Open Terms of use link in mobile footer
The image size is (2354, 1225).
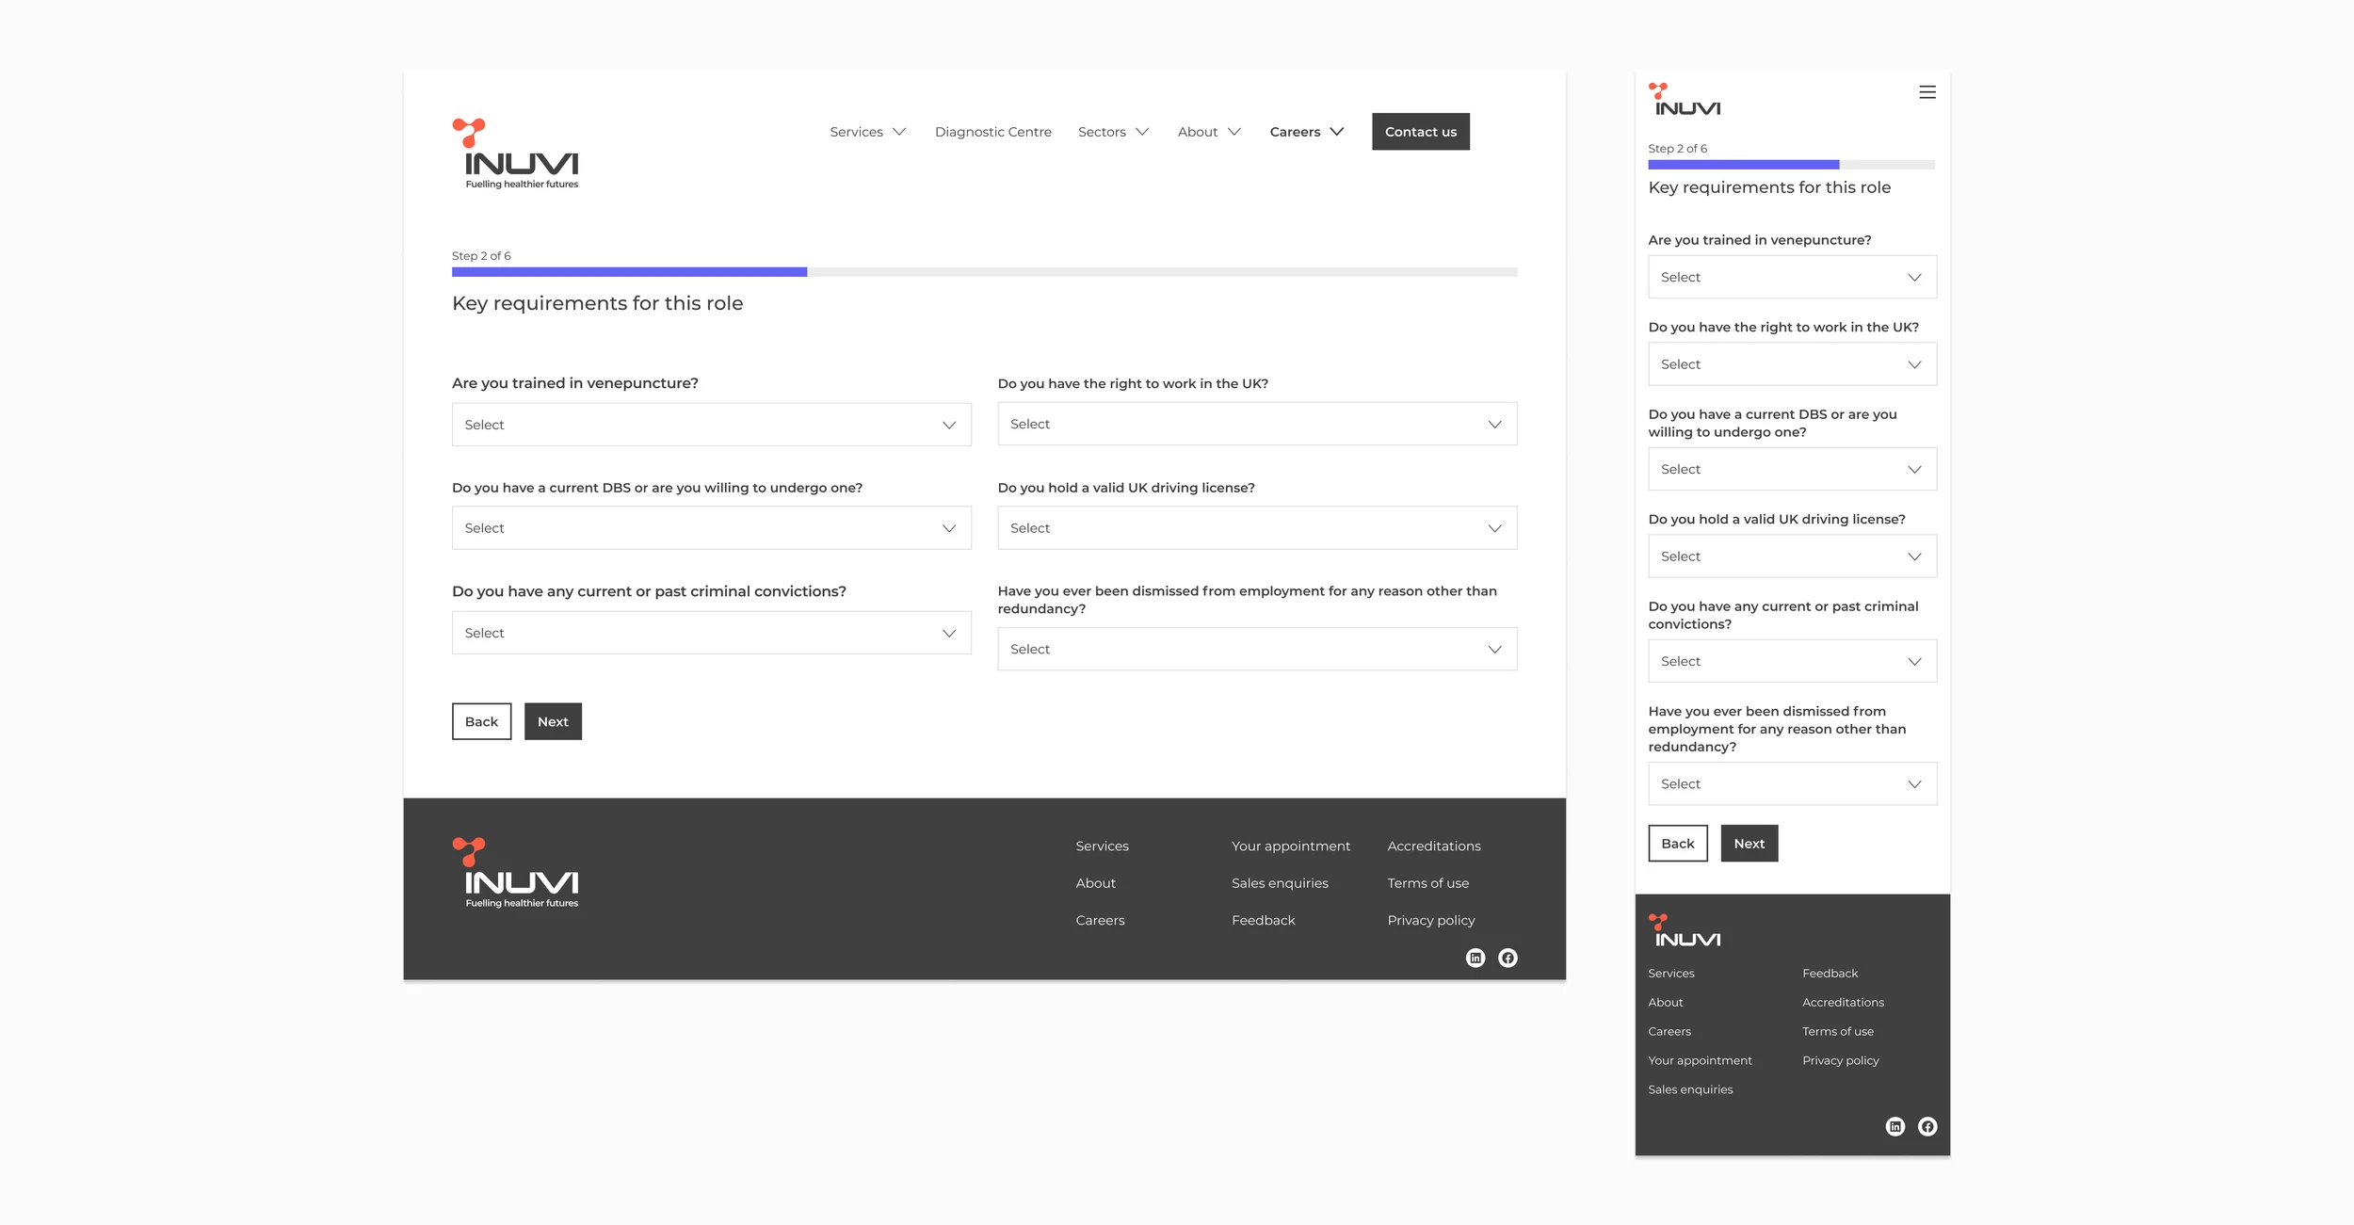click(x=1837, y=1032)
